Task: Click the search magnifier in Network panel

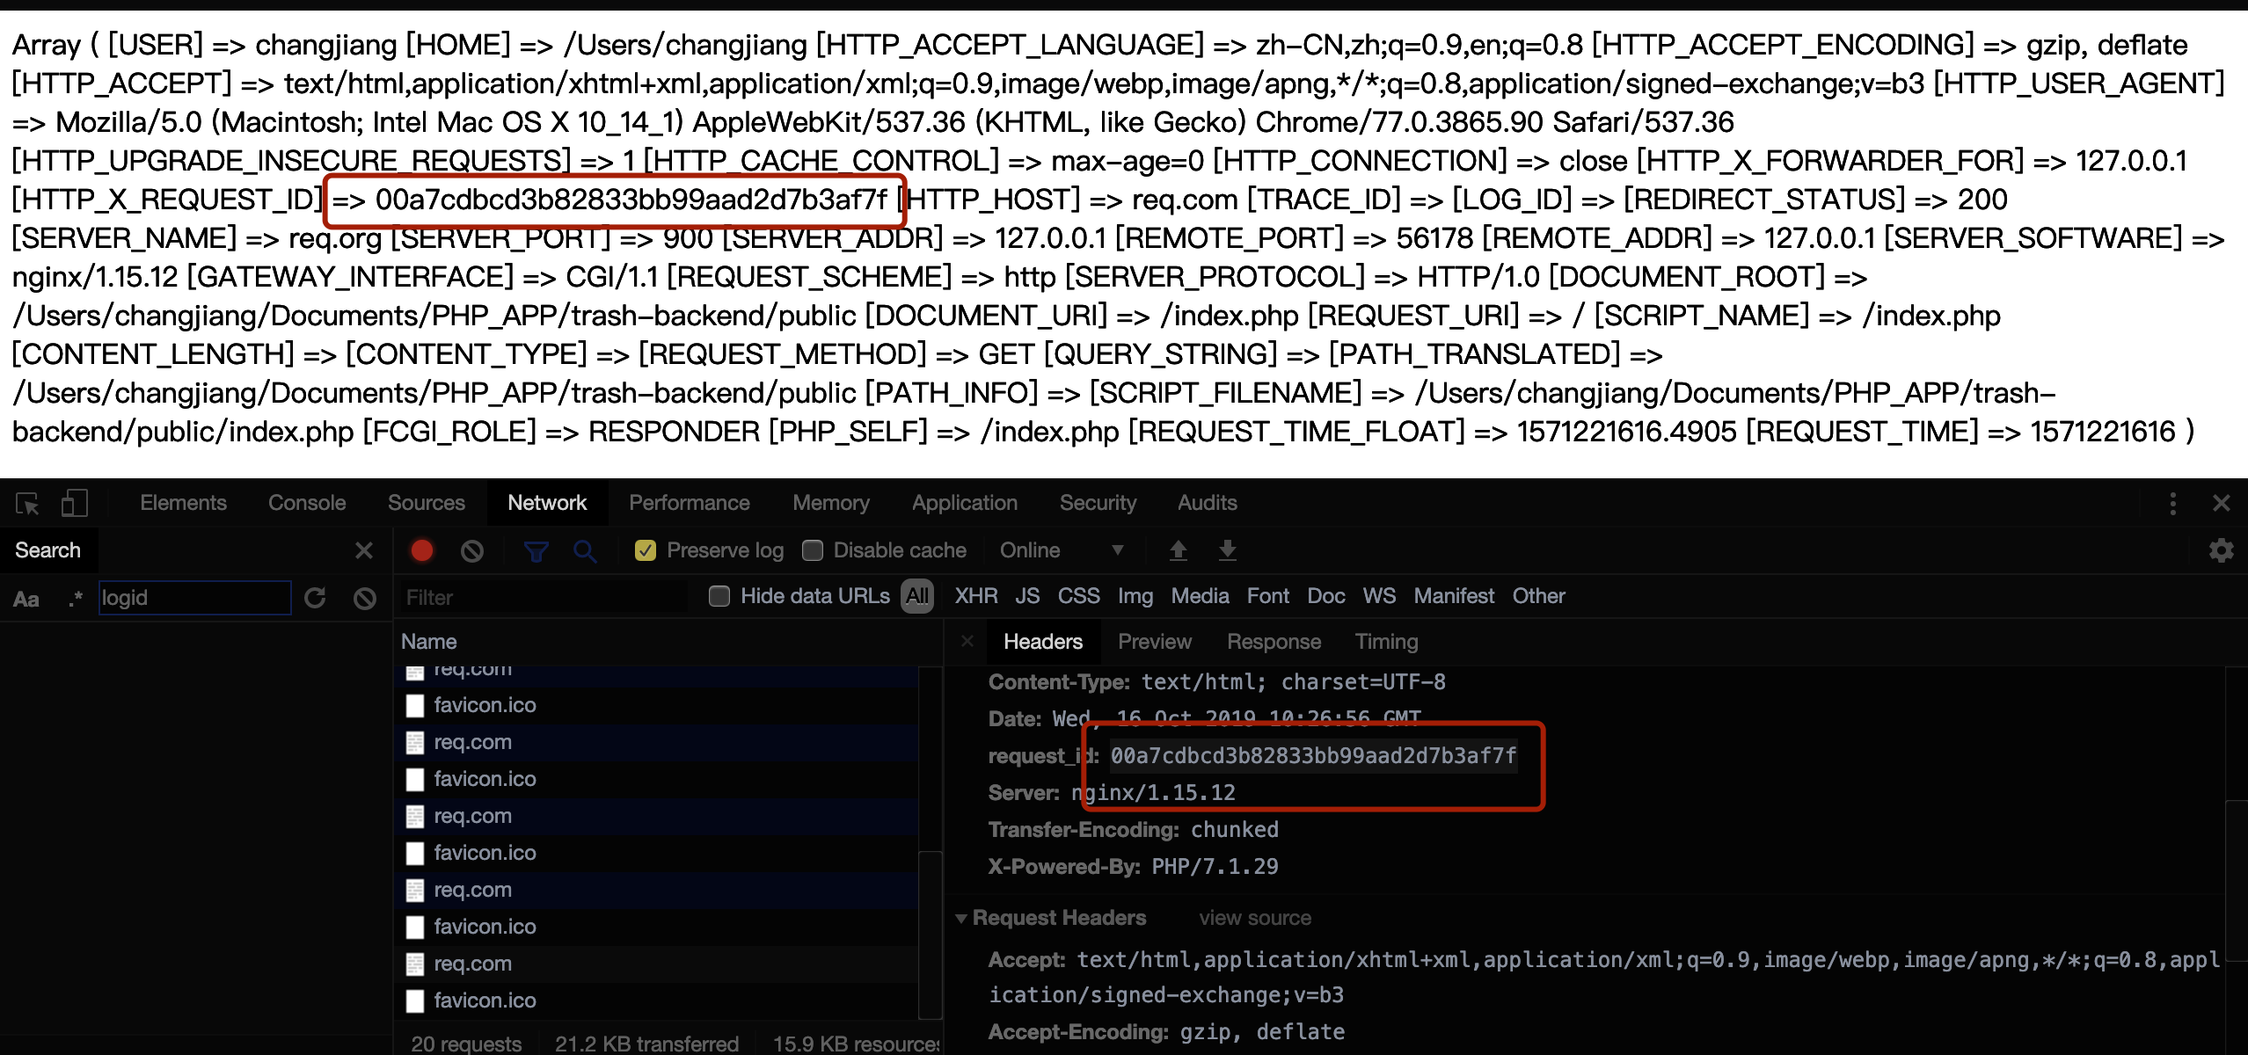Action: tap(585, 549)
